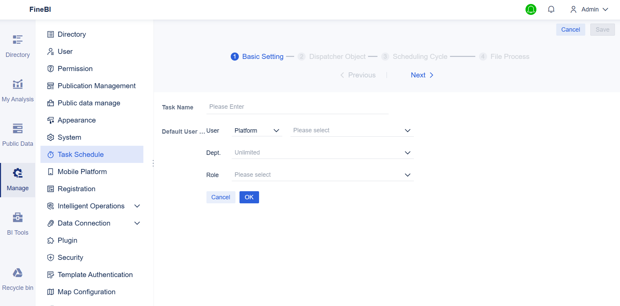This screenshot has width=620, height=306.
Task: Click the FineBI logo
Action: point(40,9)
